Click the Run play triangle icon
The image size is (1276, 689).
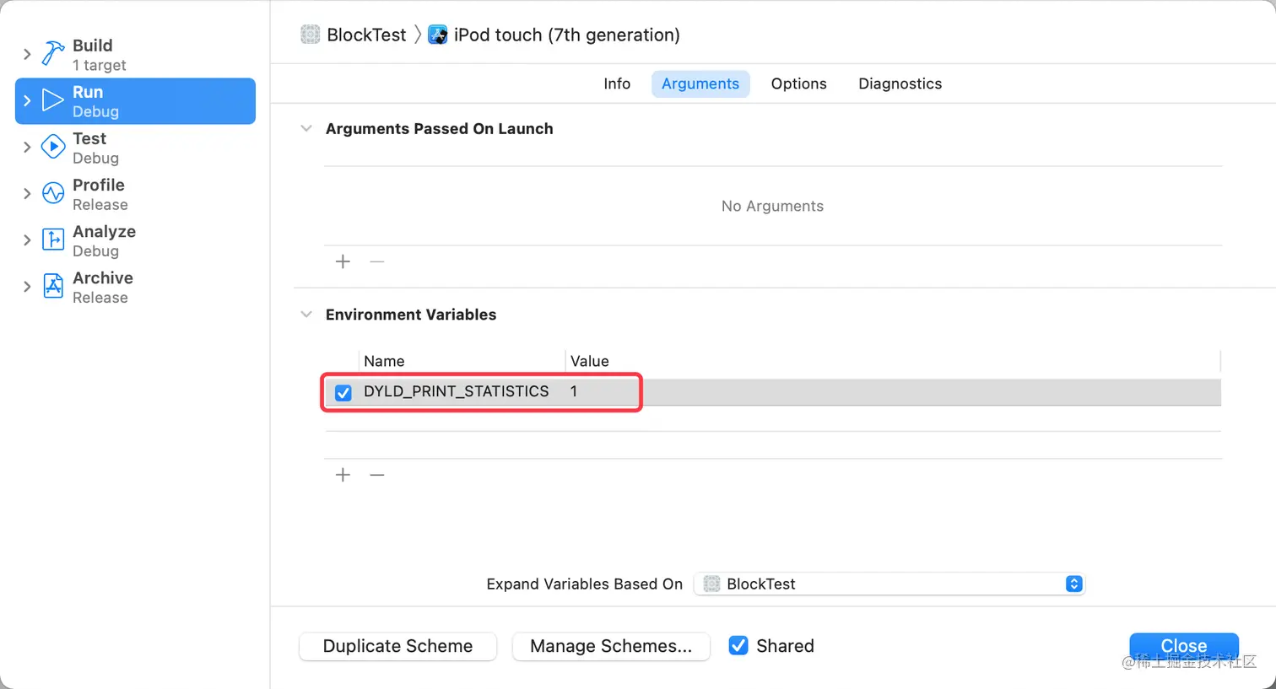(53, 101)
